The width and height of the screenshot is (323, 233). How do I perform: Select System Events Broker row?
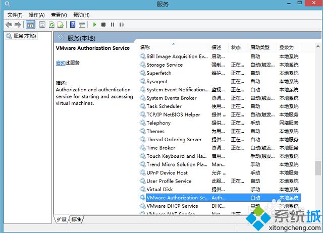(x=220, y=98)
